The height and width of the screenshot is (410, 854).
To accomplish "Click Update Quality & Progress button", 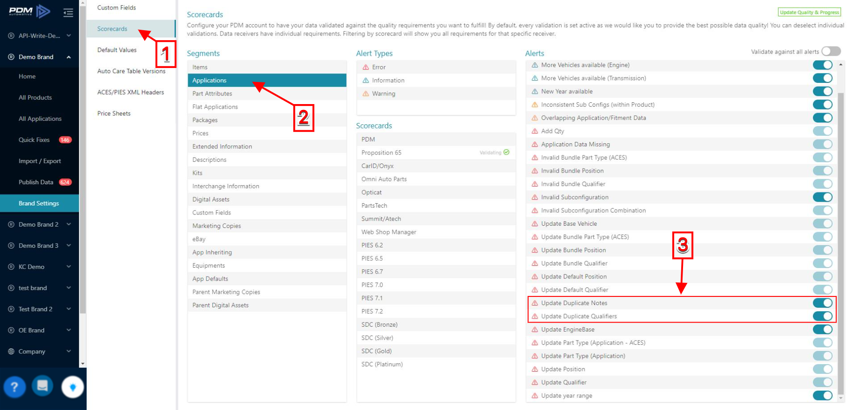I will 809,12.
